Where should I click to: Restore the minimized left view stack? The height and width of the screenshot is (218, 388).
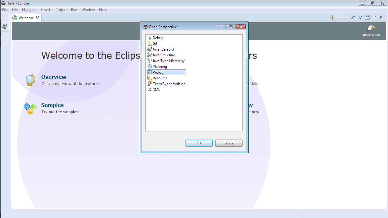coord(5,20)
